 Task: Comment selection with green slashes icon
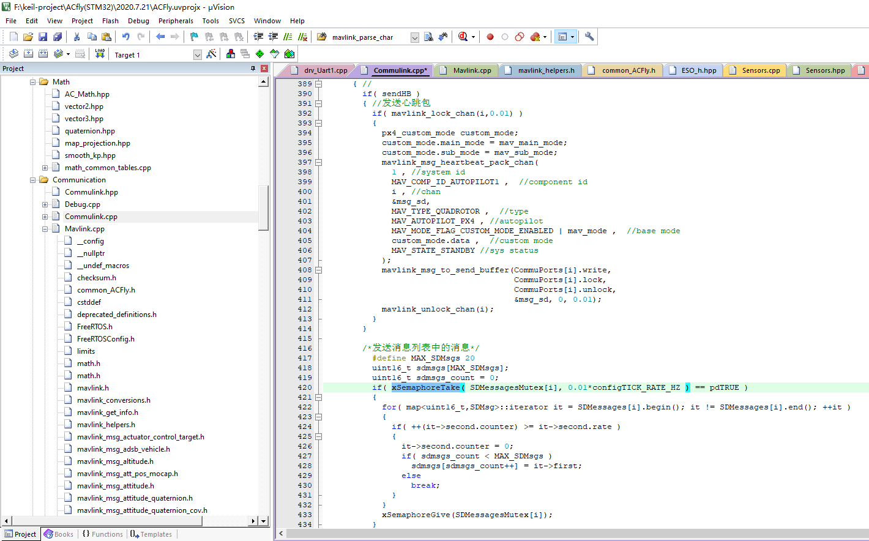pos(288,37)
